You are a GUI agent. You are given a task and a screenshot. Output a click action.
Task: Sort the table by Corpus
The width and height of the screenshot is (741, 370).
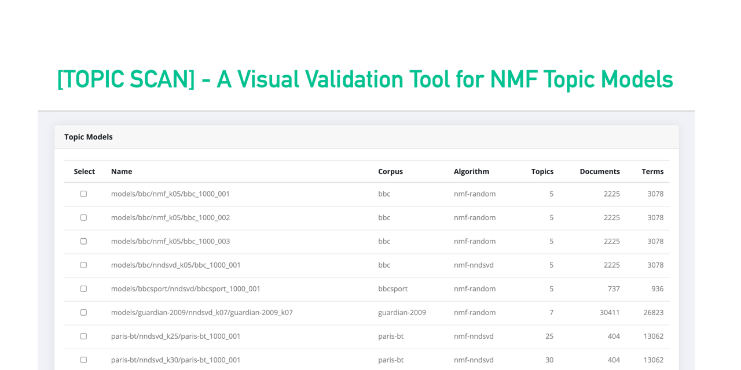(391, 171)
